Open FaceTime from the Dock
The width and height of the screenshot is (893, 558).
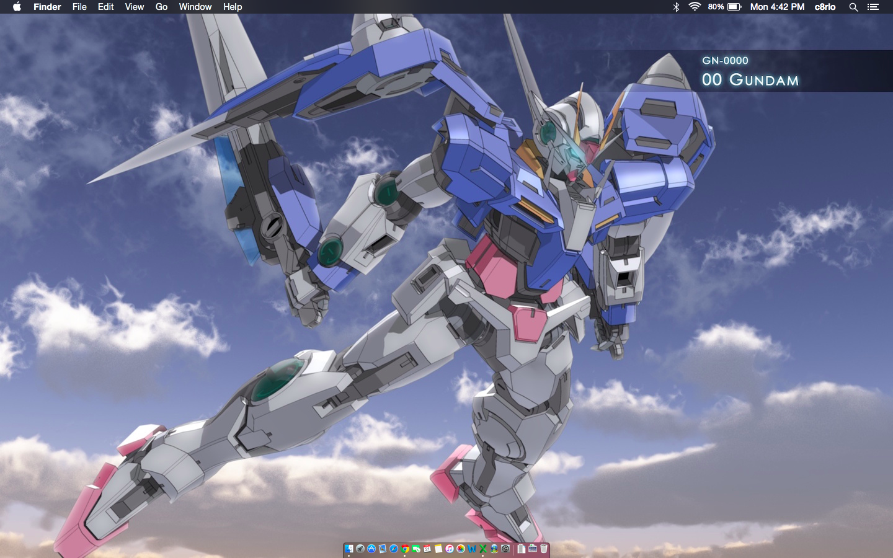coord(416,549)
